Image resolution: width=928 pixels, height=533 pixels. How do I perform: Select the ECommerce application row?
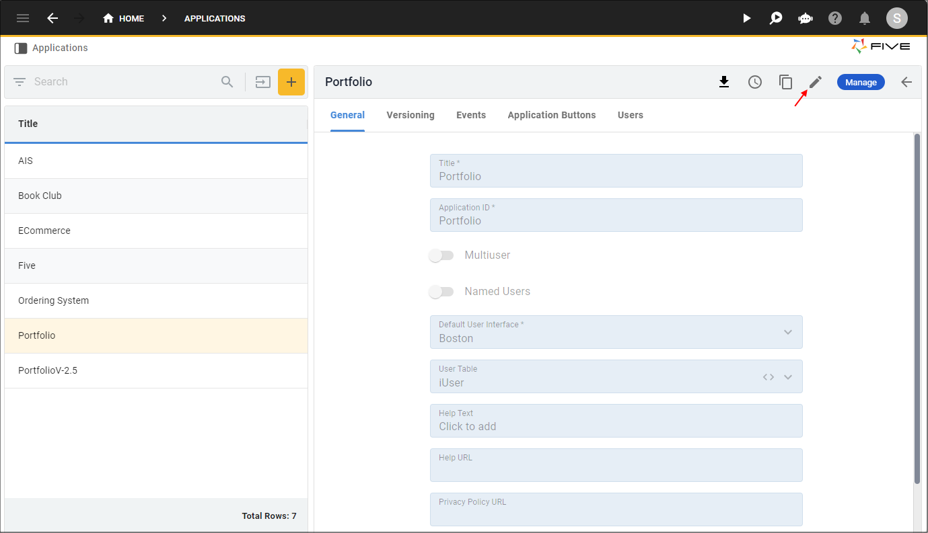156,231
